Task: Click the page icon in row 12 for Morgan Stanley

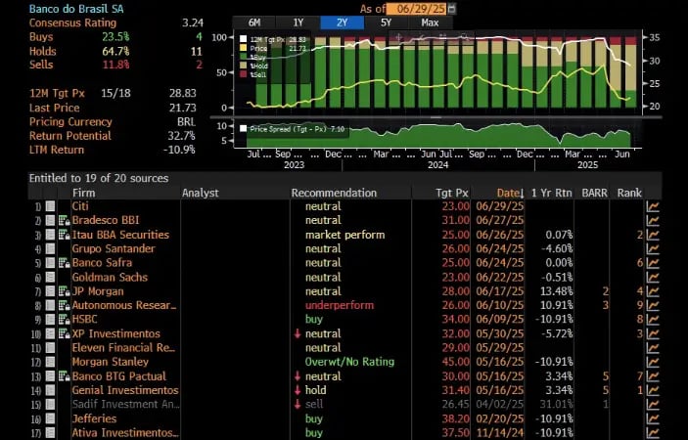Action: click(x=51, y=362)
